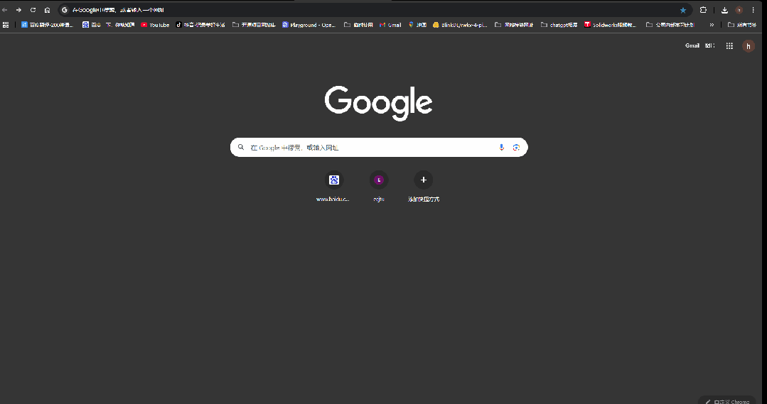
Task: Reload the current page
Action: tap(33, 10)
